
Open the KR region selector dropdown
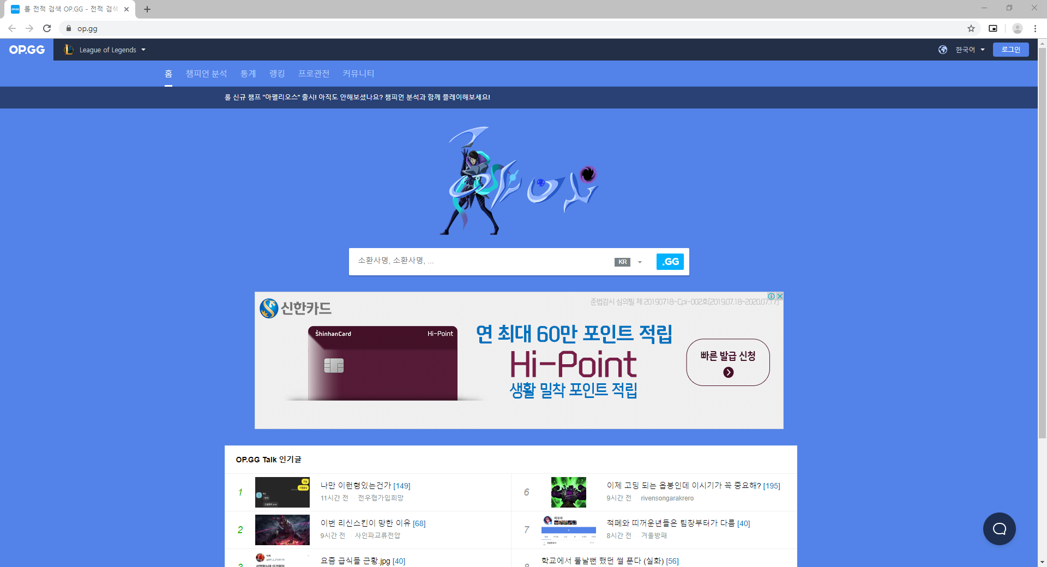(629, 262)
